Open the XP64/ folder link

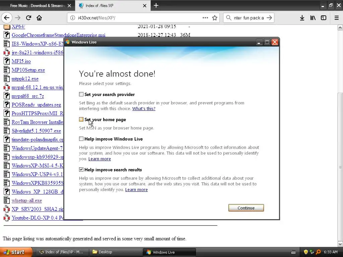click(x=18, y=26)
